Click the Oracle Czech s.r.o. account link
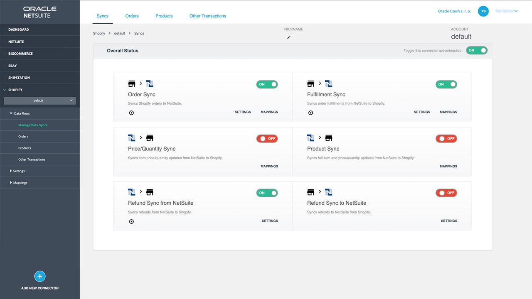Viewport: 532px width, 299px height. [x=454, y=11]
